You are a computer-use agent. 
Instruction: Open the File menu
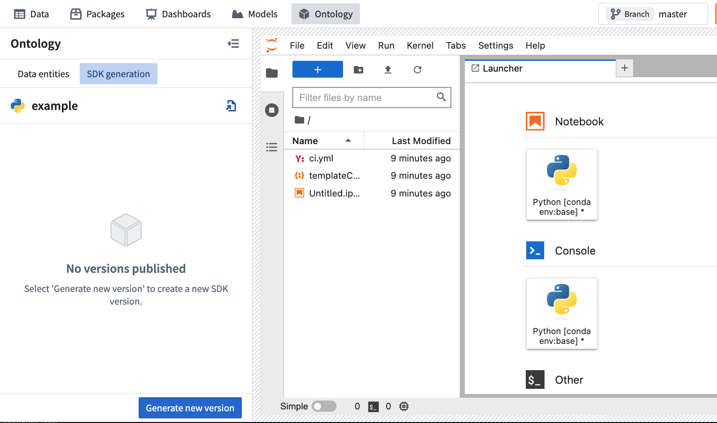297,45
